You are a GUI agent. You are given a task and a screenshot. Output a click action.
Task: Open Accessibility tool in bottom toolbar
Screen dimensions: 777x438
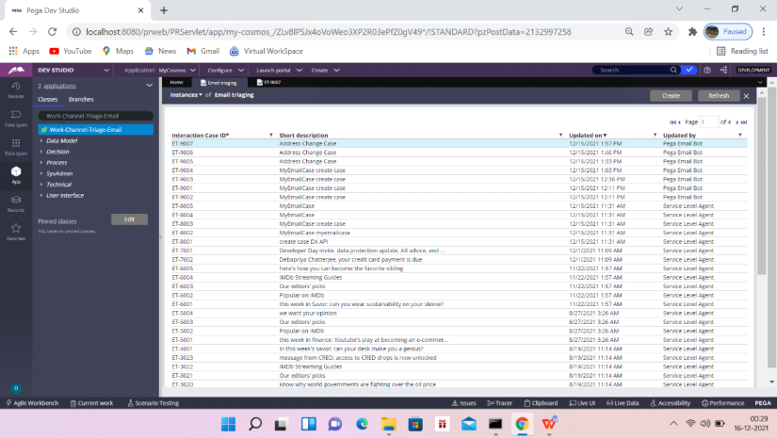point(671,403)
